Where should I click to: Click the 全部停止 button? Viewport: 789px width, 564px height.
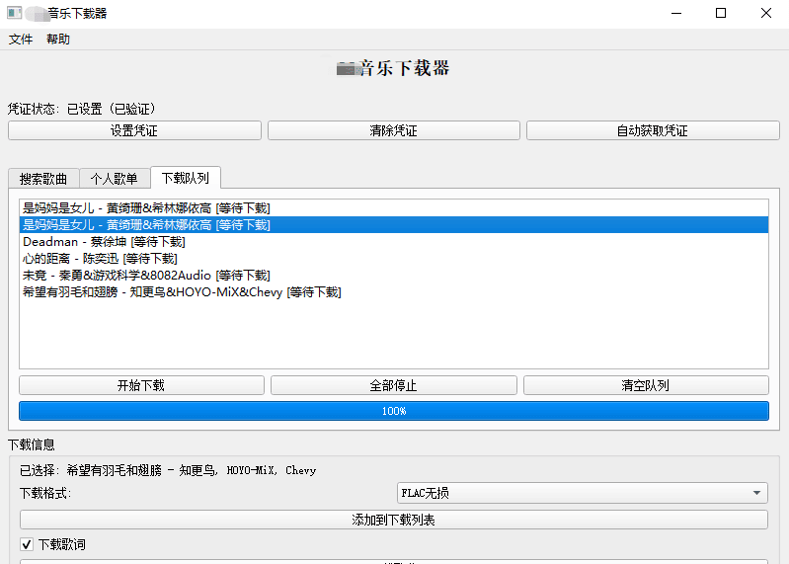tap(393, 385)
